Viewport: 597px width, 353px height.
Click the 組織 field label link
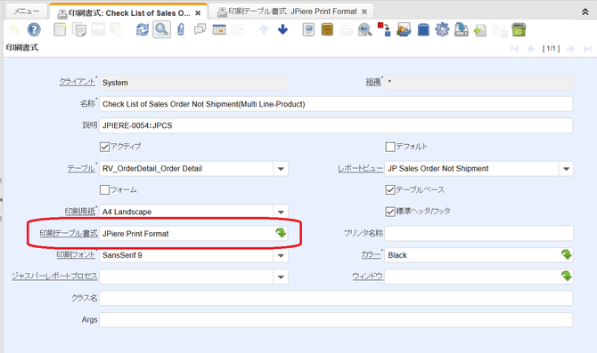[373, 82]
